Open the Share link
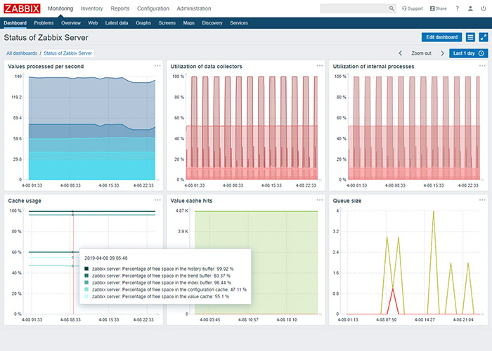492x351 pixels. tap(439, 8)
